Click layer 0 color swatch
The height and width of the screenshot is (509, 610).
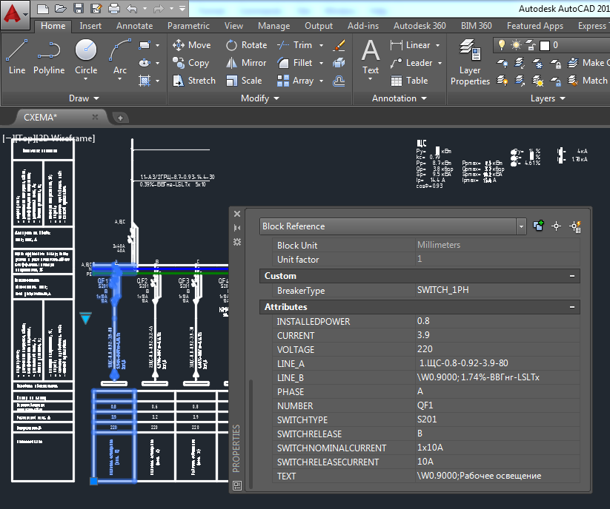(544, 45)
